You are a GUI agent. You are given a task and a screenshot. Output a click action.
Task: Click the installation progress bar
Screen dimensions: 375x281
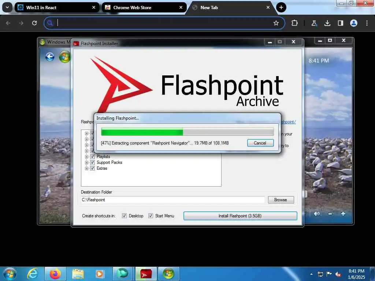coord(187,132)
